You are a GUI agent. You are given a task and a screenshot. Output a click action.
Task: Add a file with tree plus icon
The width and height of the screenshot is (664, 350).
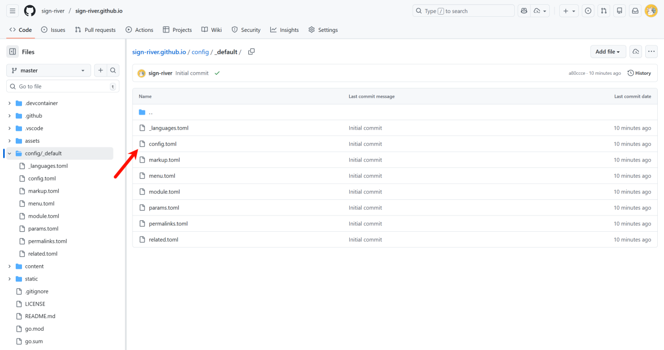101,71
